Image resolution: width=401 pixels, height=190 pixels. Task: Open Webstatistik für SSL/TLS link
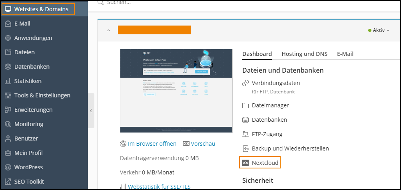(159, 187)
